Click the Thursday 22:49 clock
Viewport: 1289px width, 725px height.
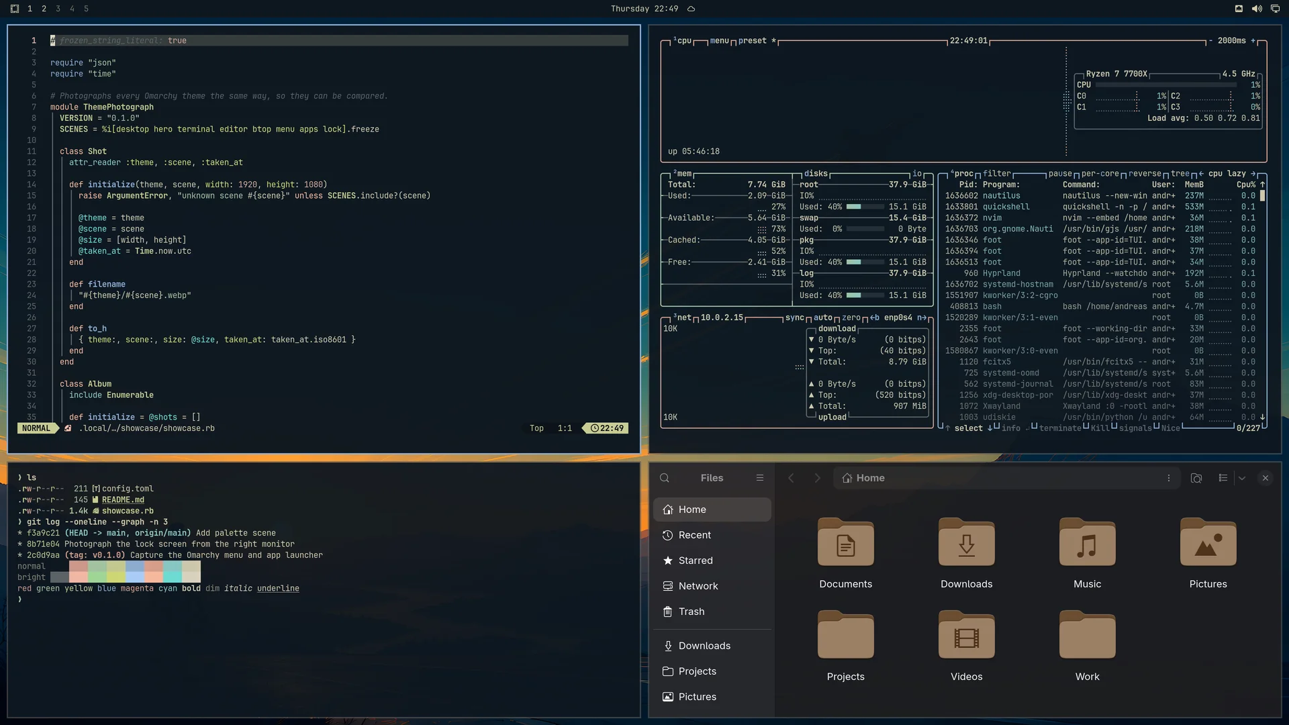click(644, 9)
